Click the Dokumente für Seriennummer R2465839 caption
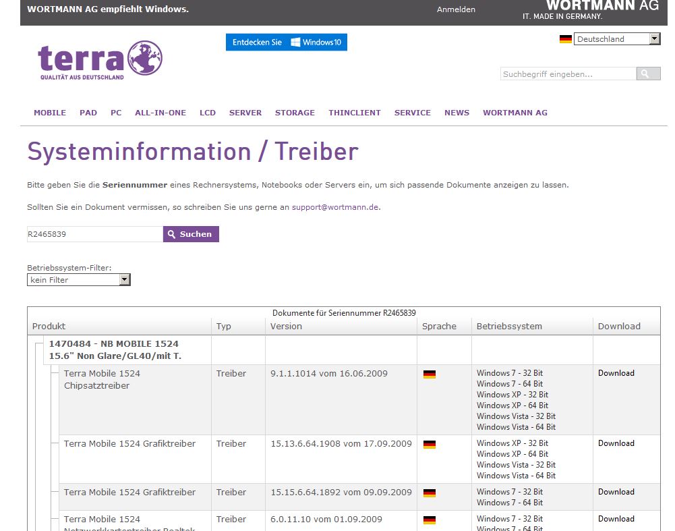Viewport: 675px width, 531px height. [344, 313]
